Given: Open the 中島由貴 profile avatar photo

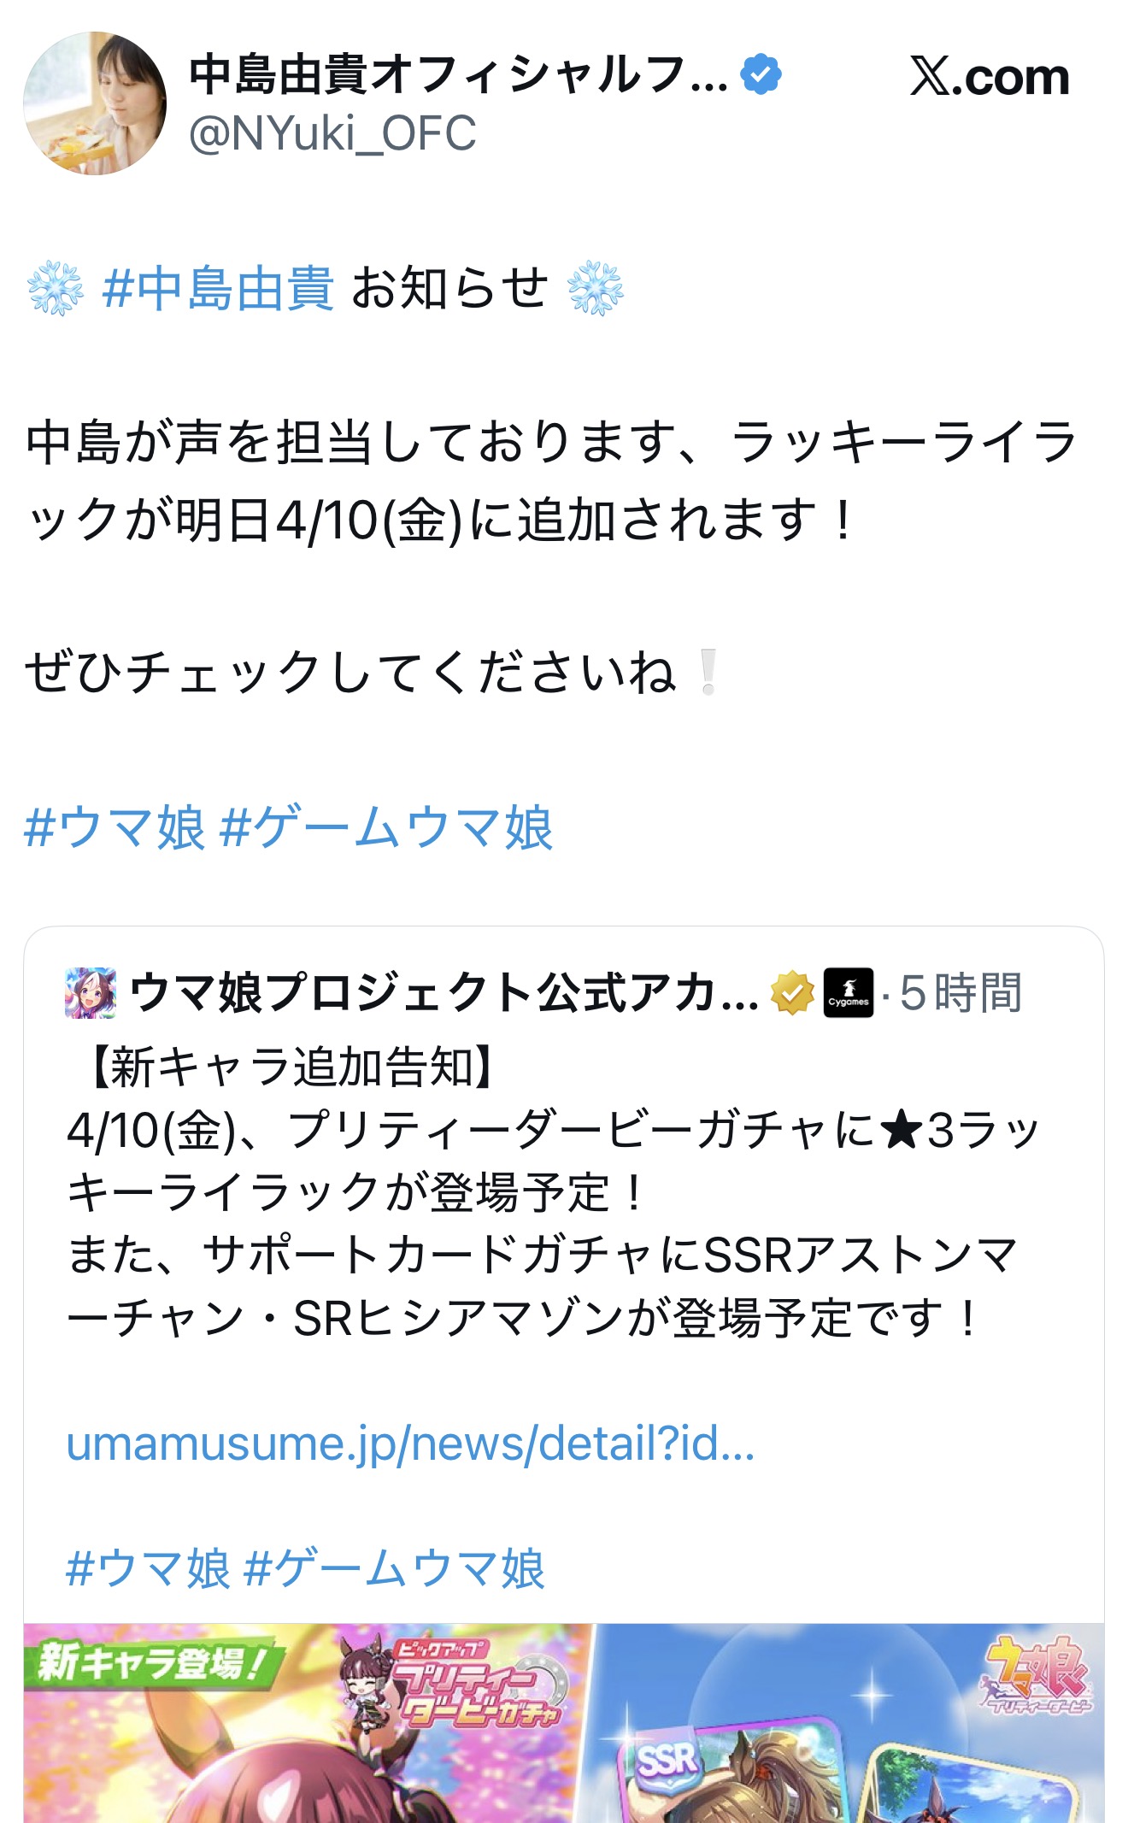Looking at the screenshot, I should (x=95, y=103).
